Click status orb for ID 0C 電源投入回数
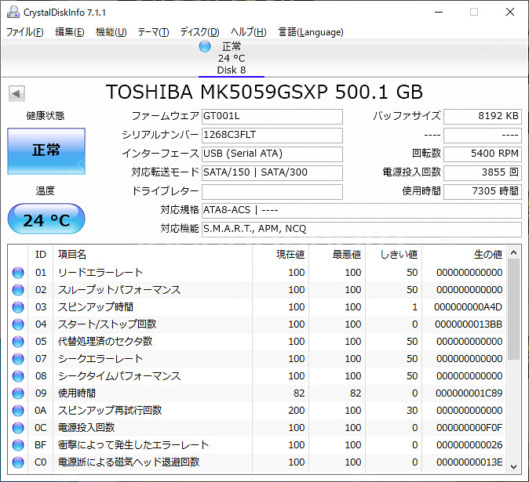 click(18, 428)
